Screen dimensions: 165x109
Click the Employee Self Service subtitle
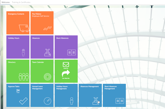coord(41,16)
